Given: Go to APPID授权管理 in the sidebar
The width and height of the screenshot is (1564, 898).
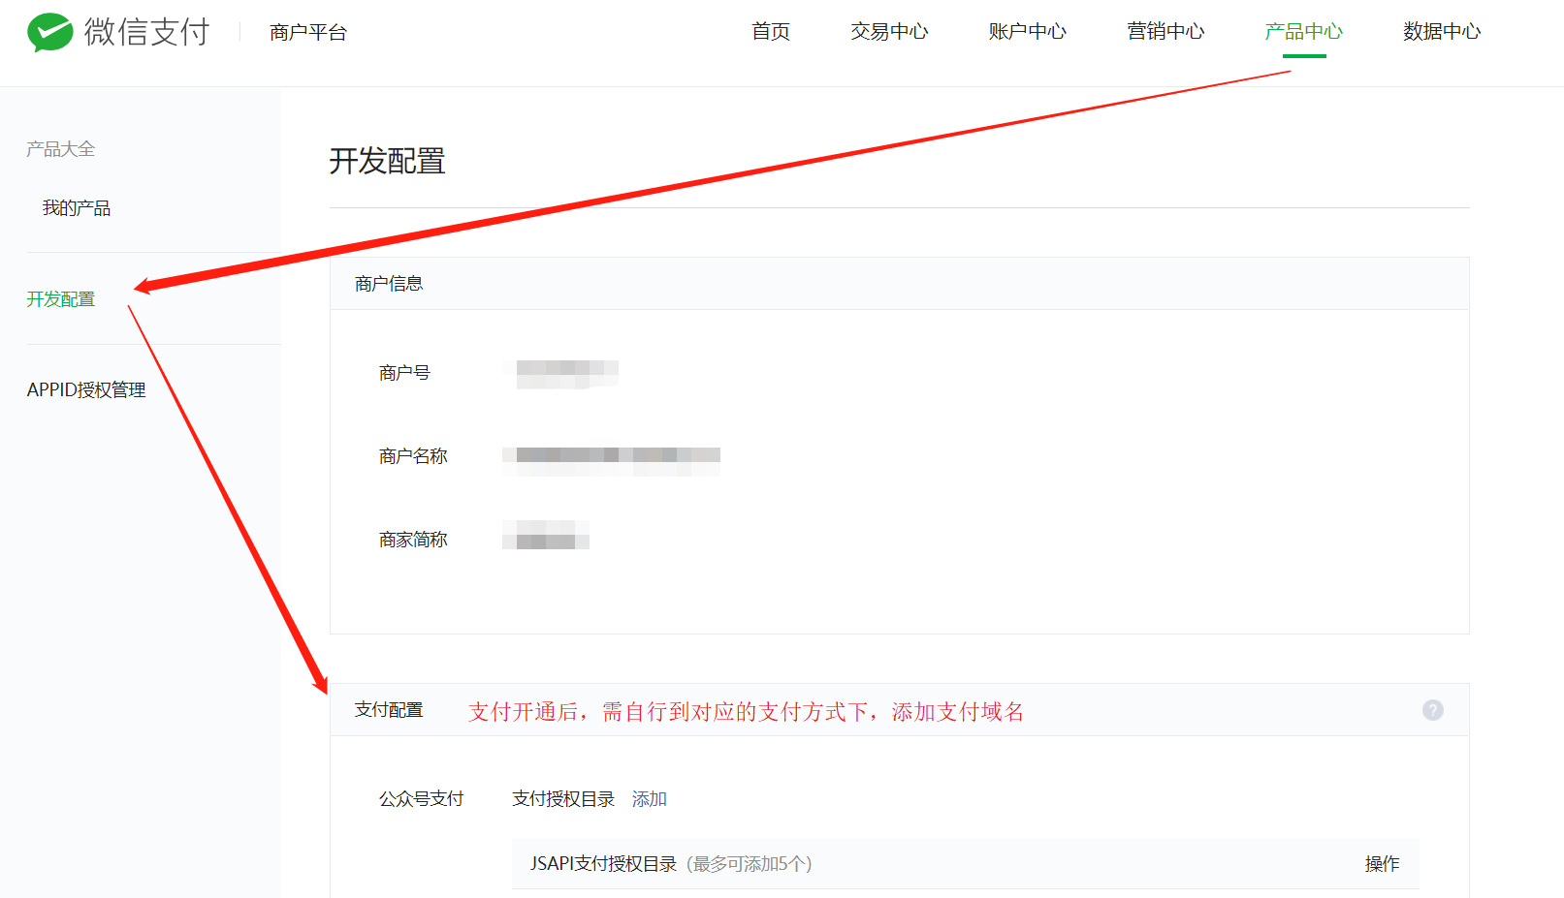Looking at the screenshot, I should point(86,389).
